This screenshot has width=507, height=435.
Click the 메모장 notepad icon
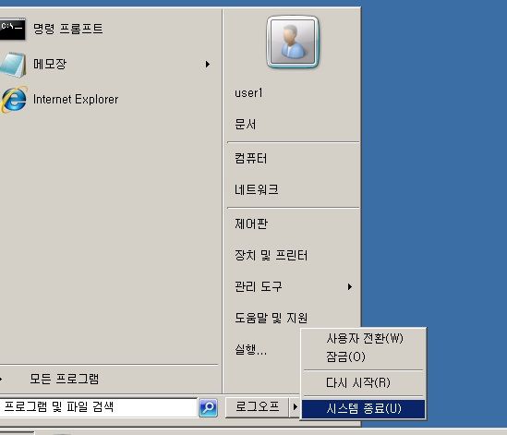coord(13,65)
